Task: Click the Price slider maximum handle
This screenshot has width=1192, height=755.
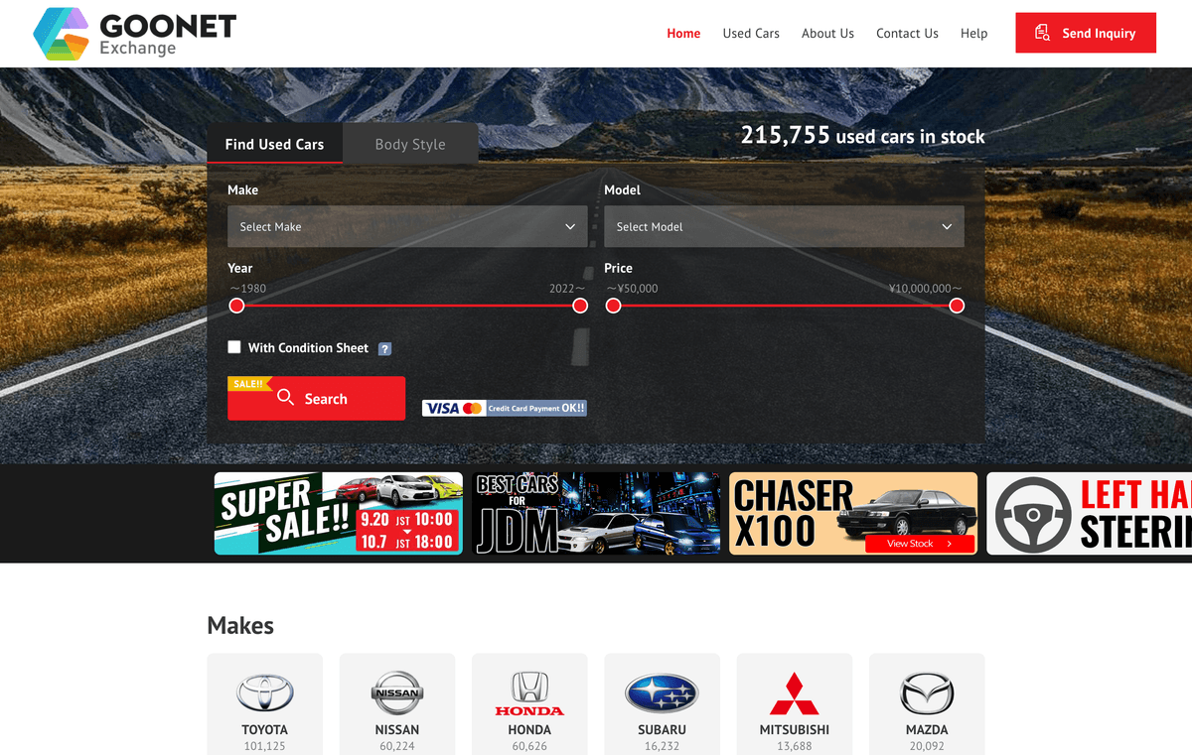Action: tap(957, 306)
